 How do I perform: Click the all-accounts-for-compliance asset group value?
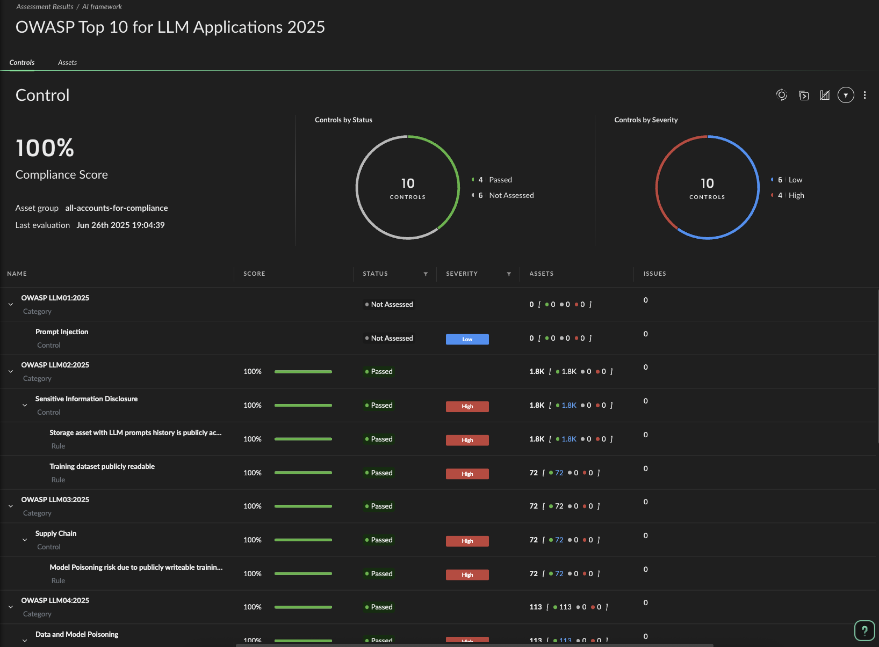(x=117, y=208)
